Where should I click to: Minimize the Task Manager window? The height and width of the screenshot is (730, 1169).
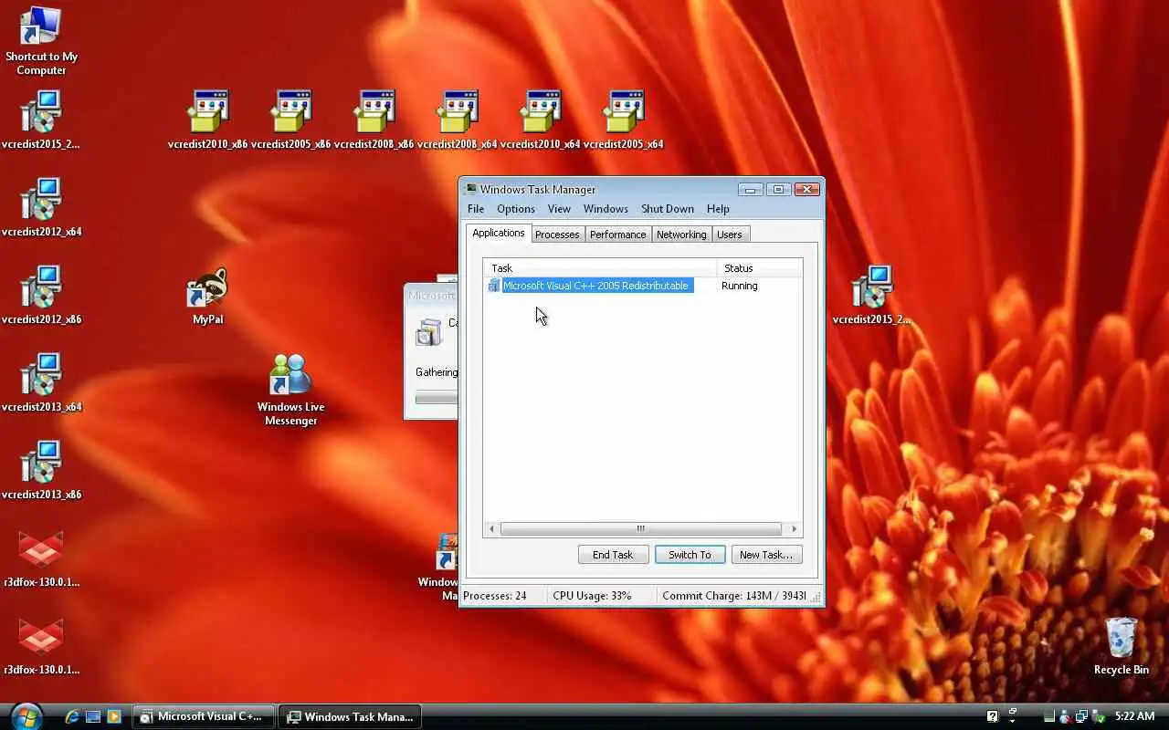pyautogui.click(x=751, y=190)
